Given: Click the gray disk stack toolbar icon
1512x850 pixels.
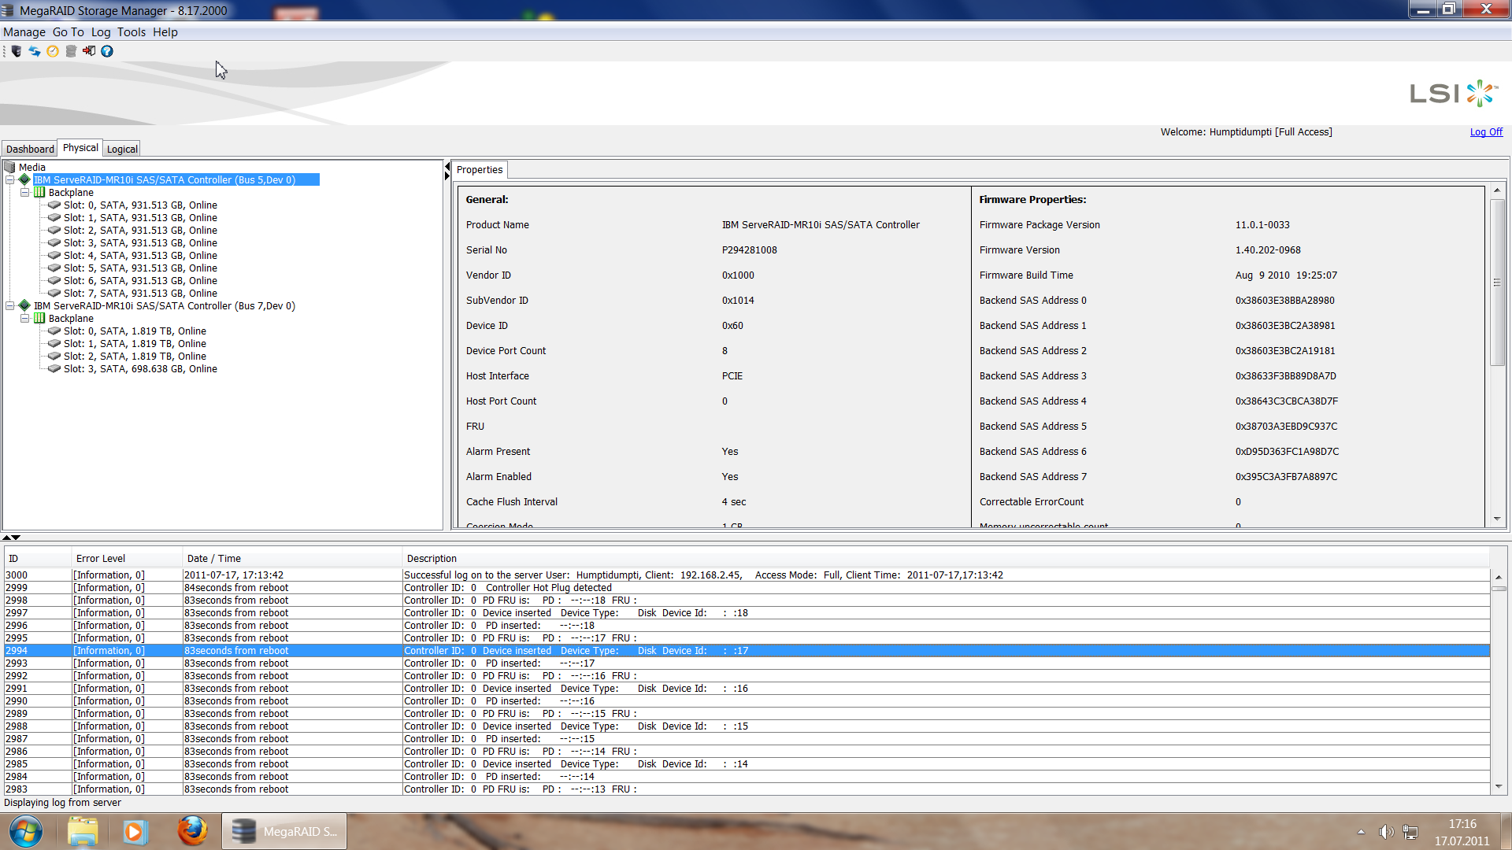Looking at the screenshot, I should pyautogui.click(x=71, y=51).
